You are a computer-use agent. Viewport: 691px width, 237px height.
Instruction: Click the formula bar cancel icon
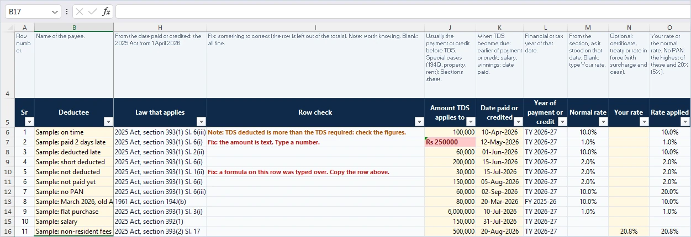(x=80, y=12)
